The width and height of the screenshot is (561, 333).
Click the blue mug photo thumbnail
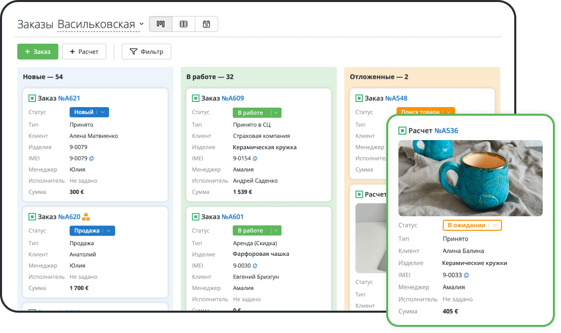click(x=470, y=178)
